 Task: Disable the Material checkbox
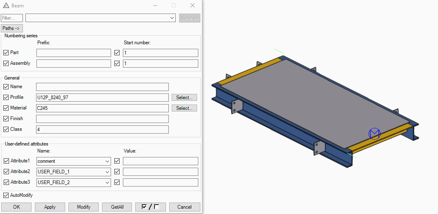coord(6,108)
